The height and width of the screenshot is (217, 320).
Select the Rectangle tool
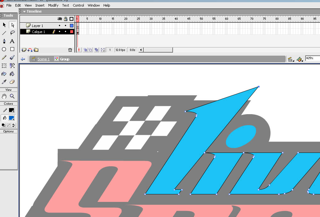(12, 49)
